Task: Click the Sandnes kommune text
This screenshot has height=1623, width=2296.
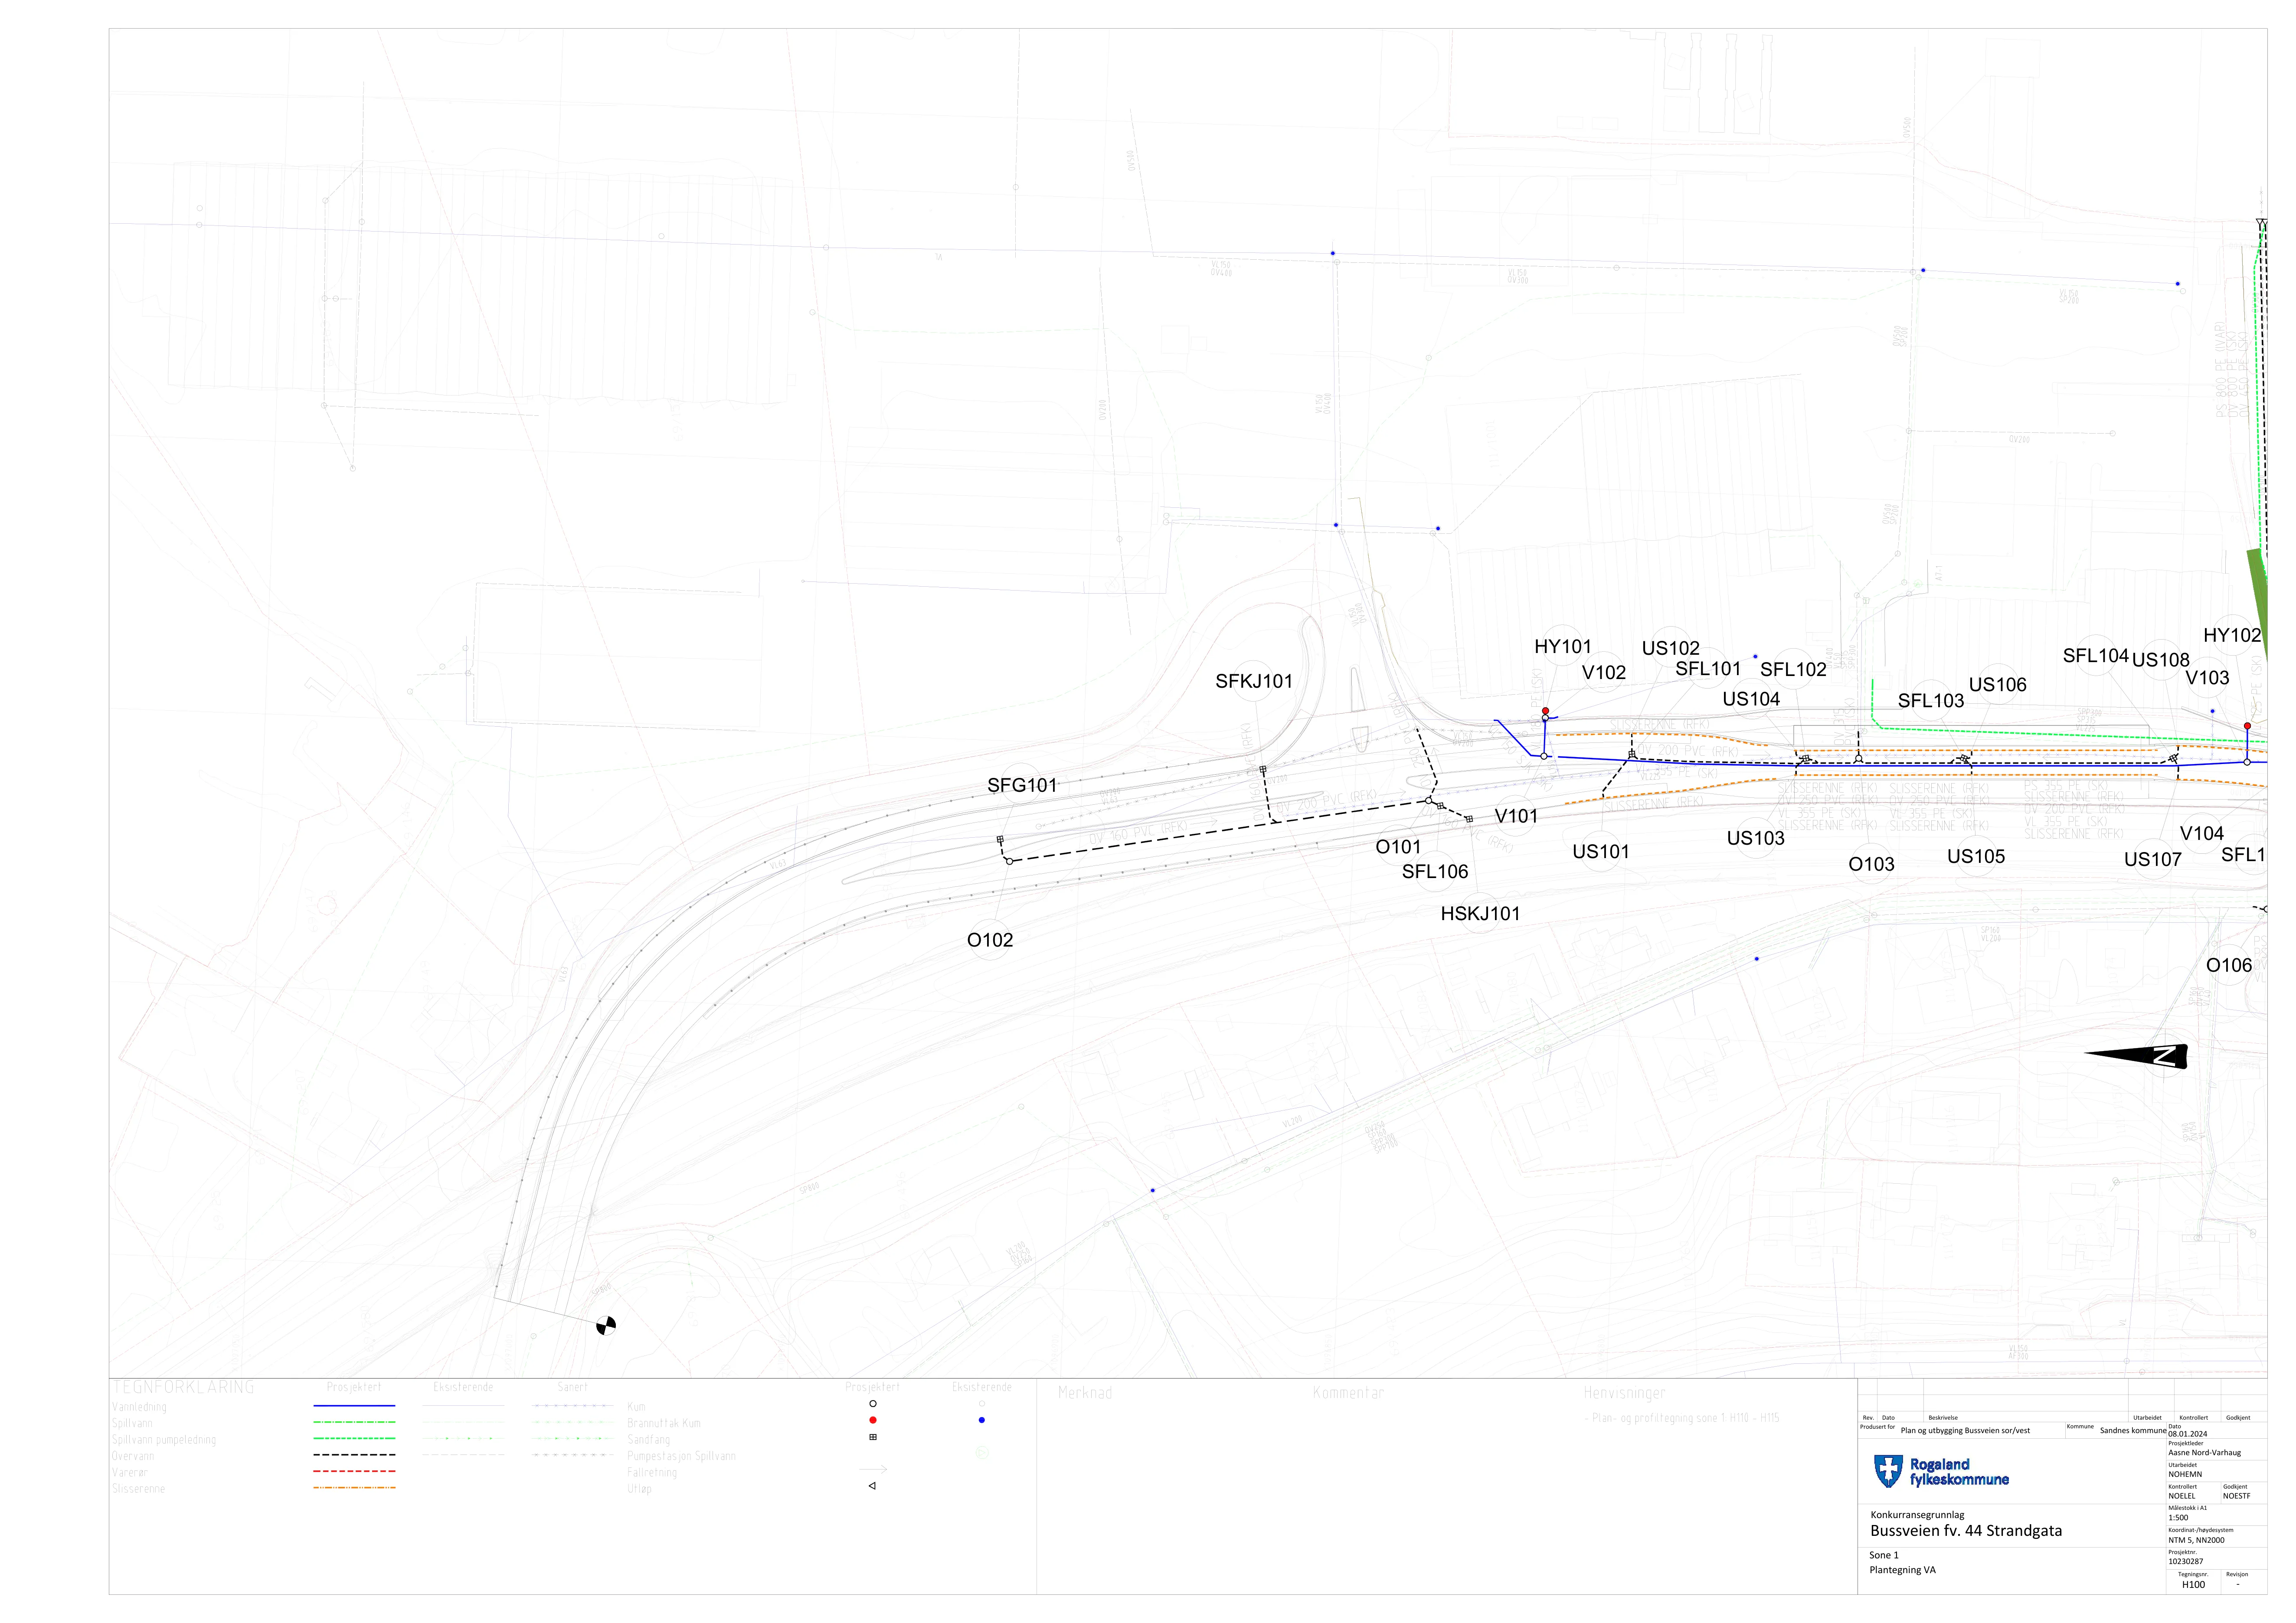Action: click(x=2133, y=1430)
